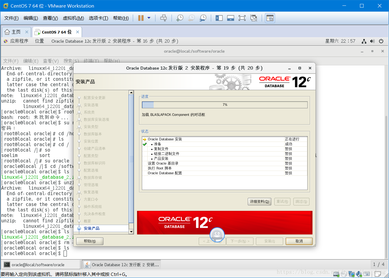
Task: Open the snapshot manager icon
Action: click(x=203, y=18)
